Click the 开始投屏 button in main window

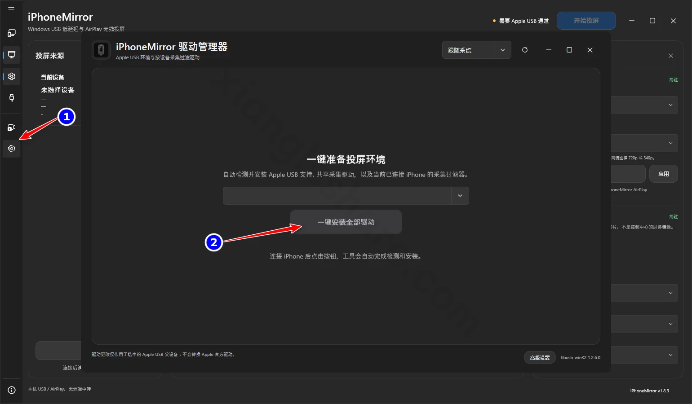coord(586,21)
